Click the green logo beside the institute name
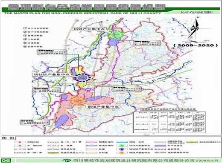The height and width of the screenshot is (163, 222). click(67, 160)
